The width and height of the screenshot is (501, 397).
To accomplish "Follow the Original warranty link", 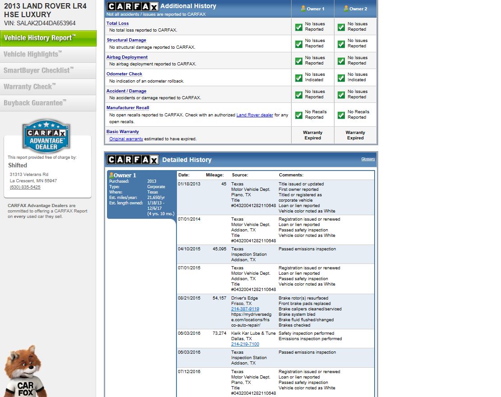I will 126,139.
